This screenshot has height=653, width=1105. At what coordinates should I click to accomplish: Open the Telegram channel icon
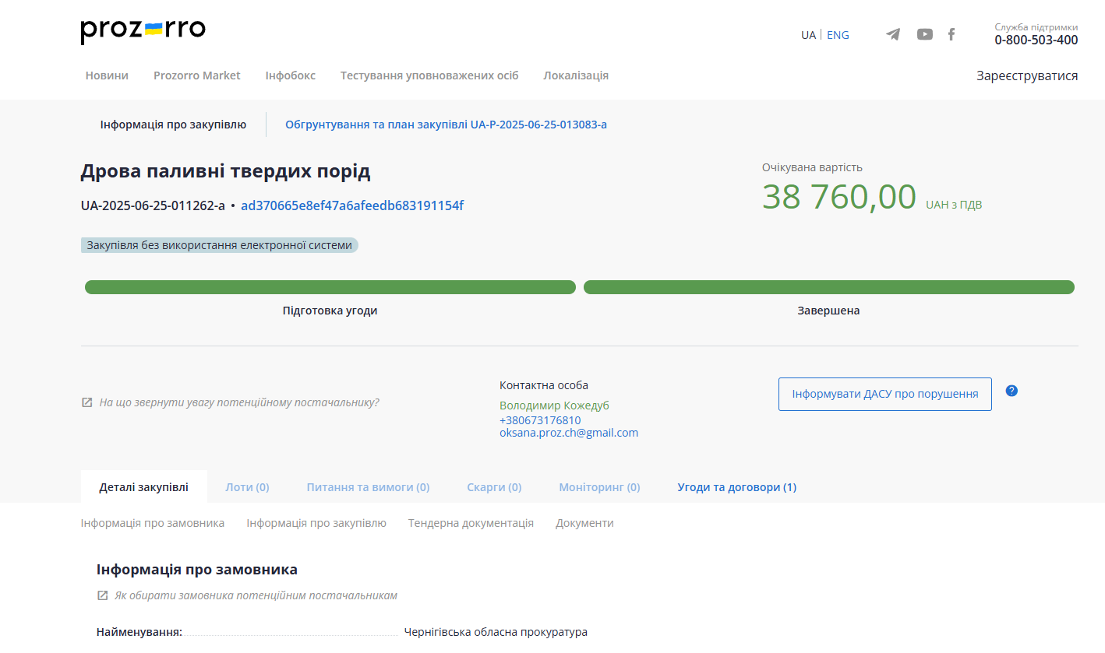[x=893, y=34]
